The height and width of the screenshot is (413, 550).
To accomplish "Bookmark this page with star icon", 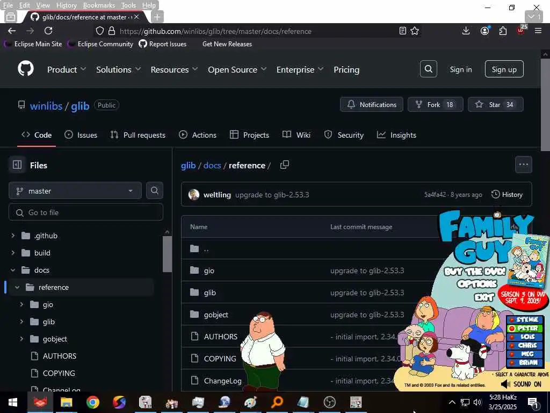I will pos(415,31).
